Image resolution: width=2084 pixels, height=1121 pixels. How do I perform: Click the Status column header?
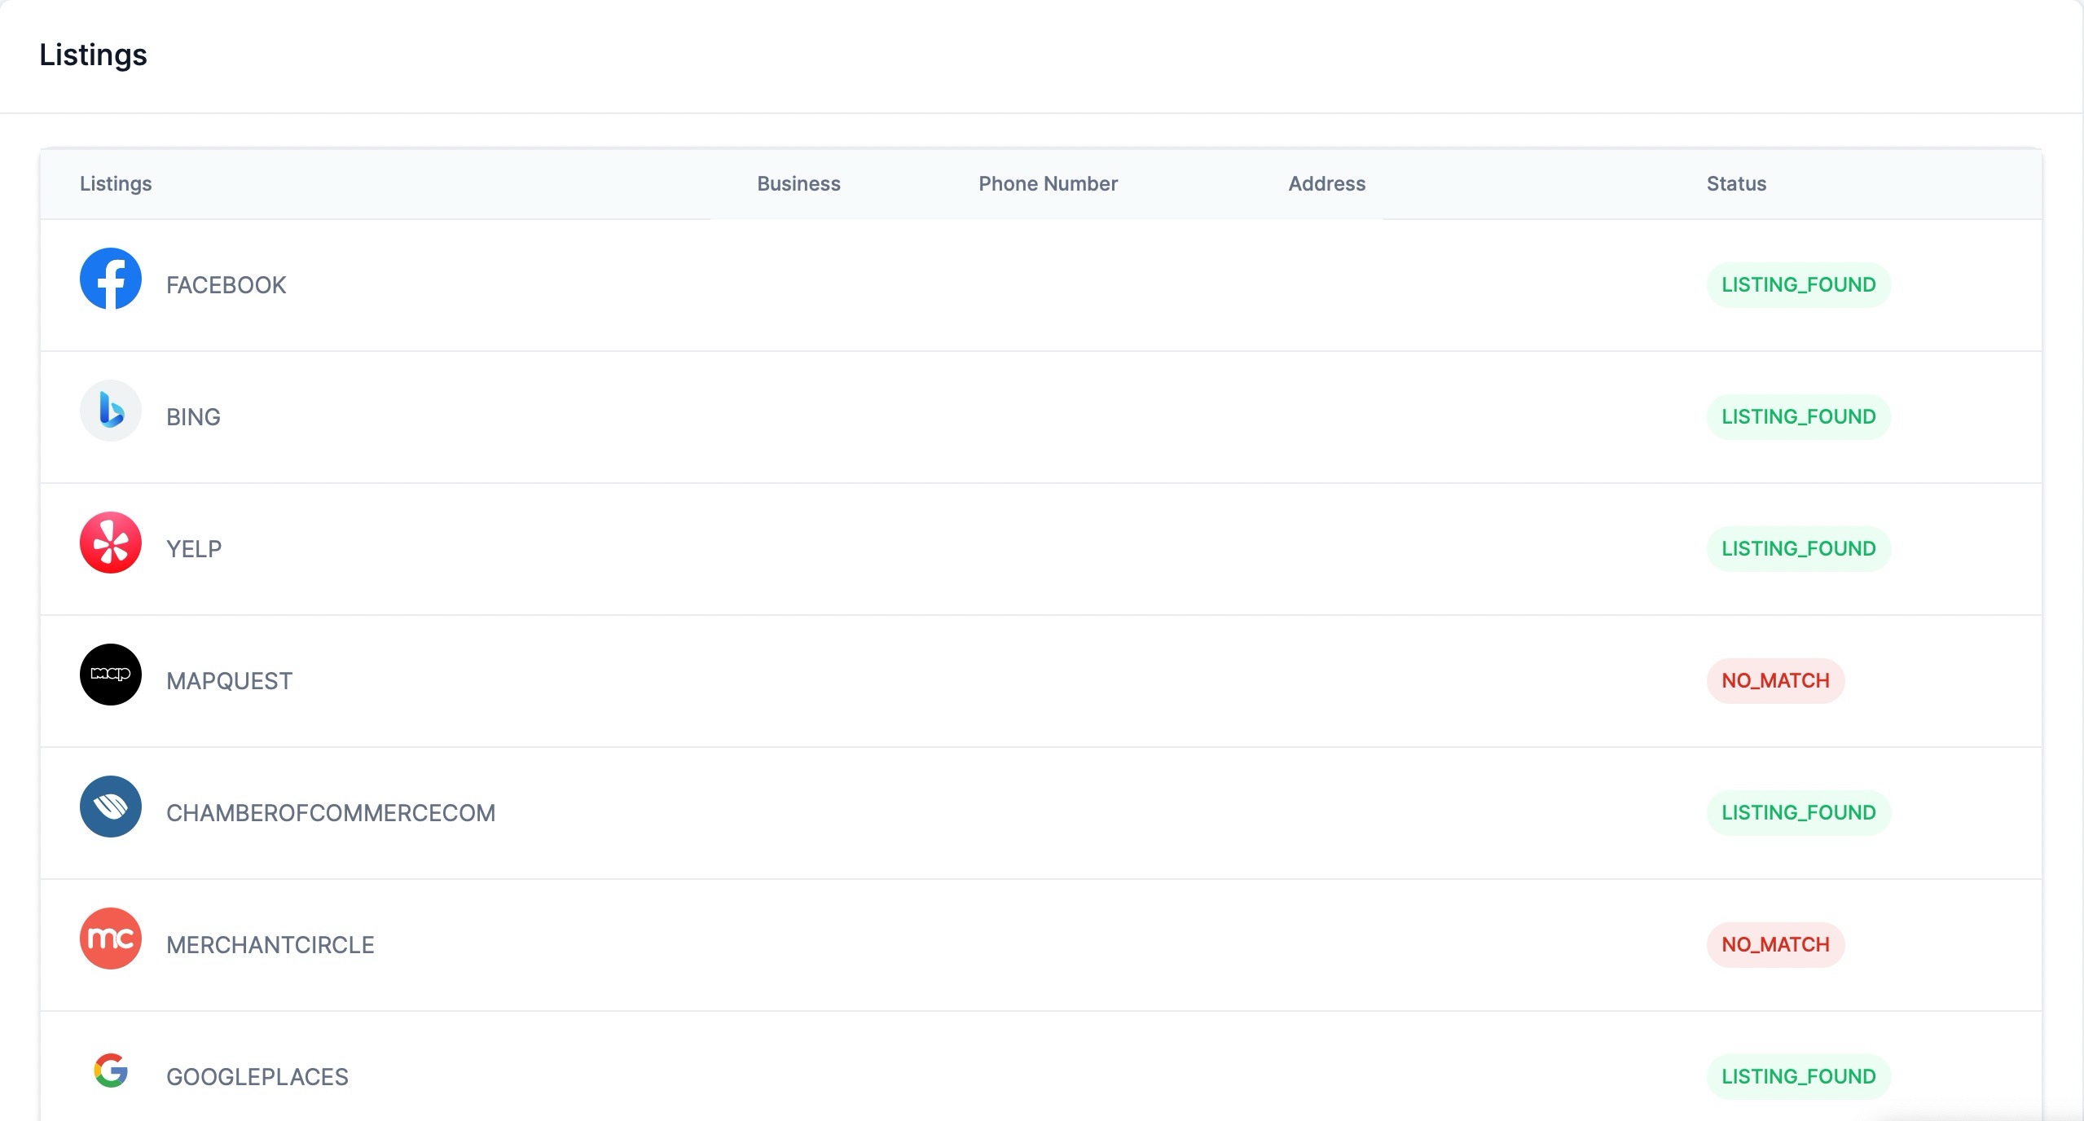coord(1736,184)
